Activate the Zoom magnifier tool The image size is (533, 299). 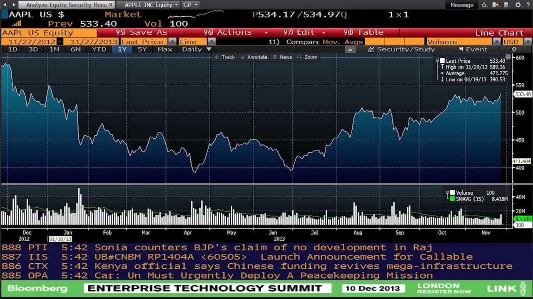click(307, 57)
